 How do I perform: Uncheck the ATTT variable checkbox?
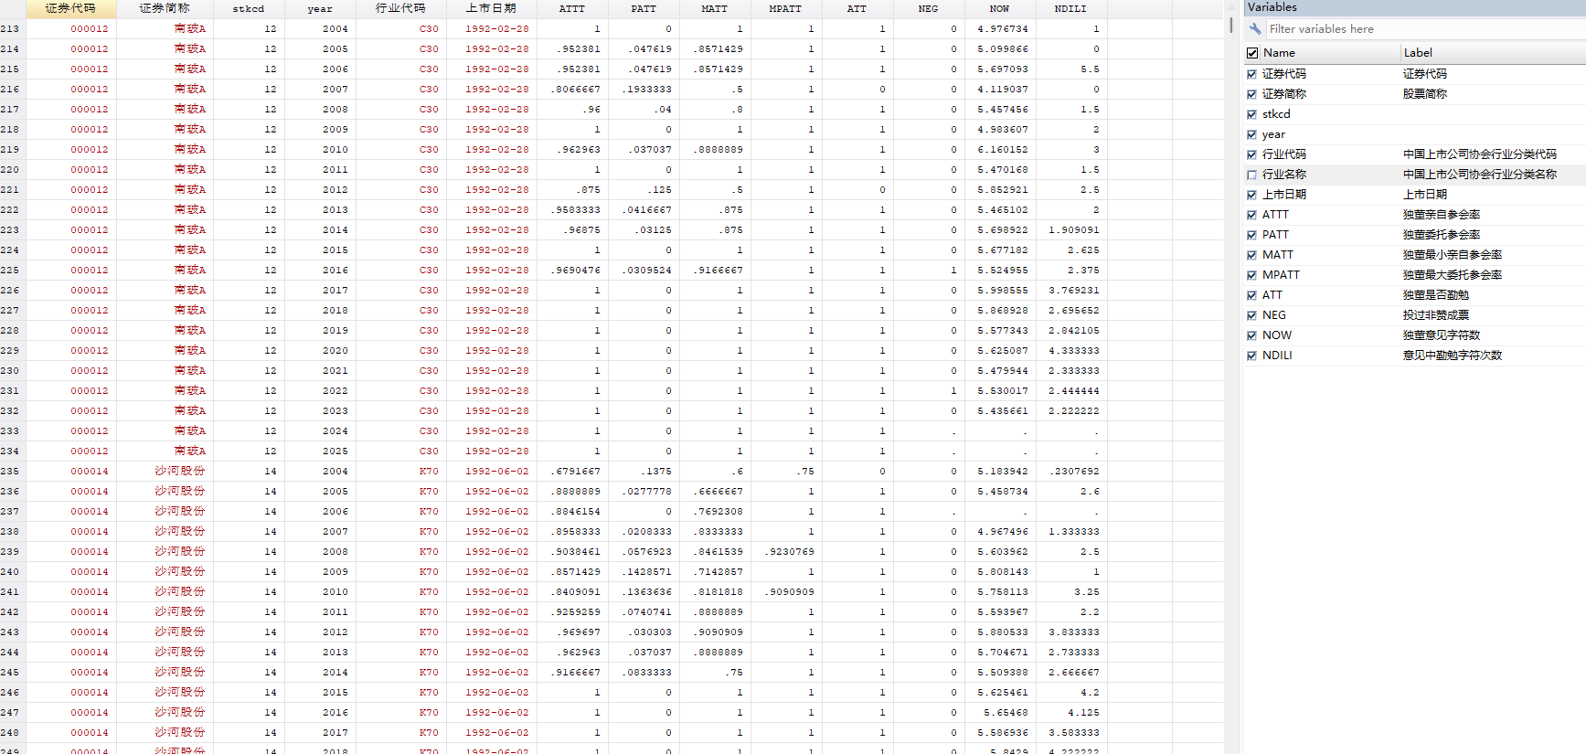pyautogui.click(x=1251, y=215)
